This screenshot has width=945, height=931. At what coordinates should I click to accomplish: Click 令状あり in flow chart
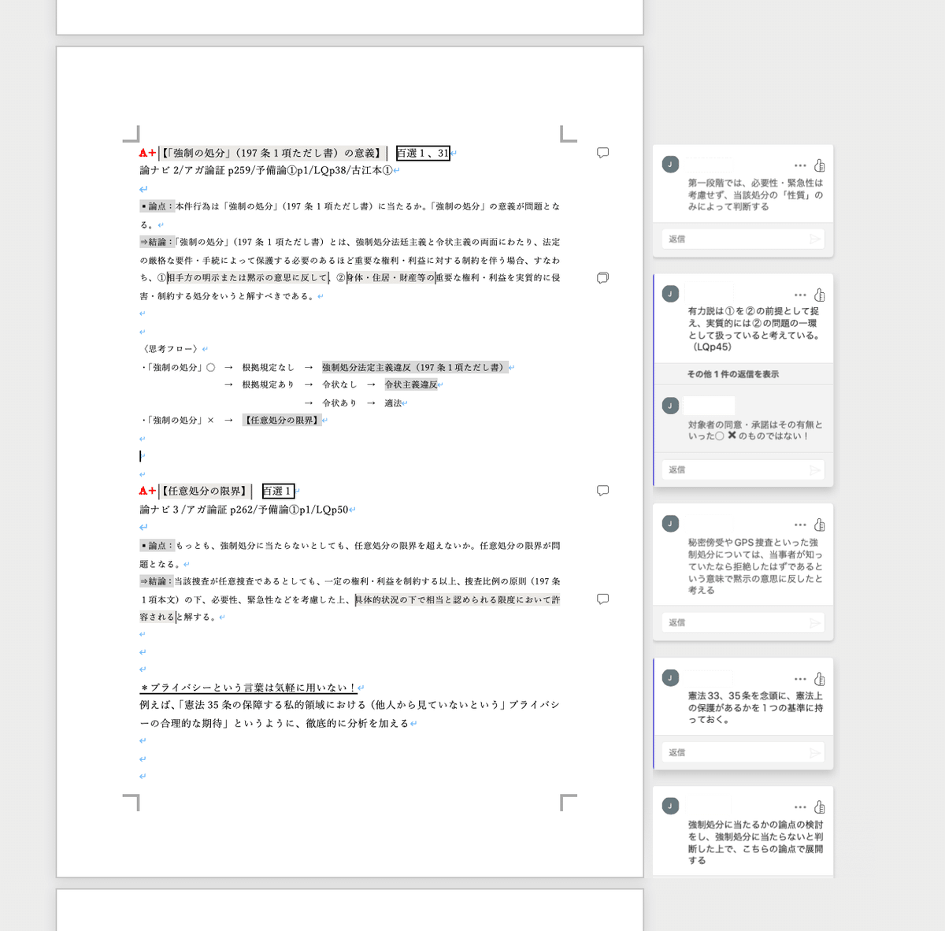pyautogui.click(x=339, y=403)
